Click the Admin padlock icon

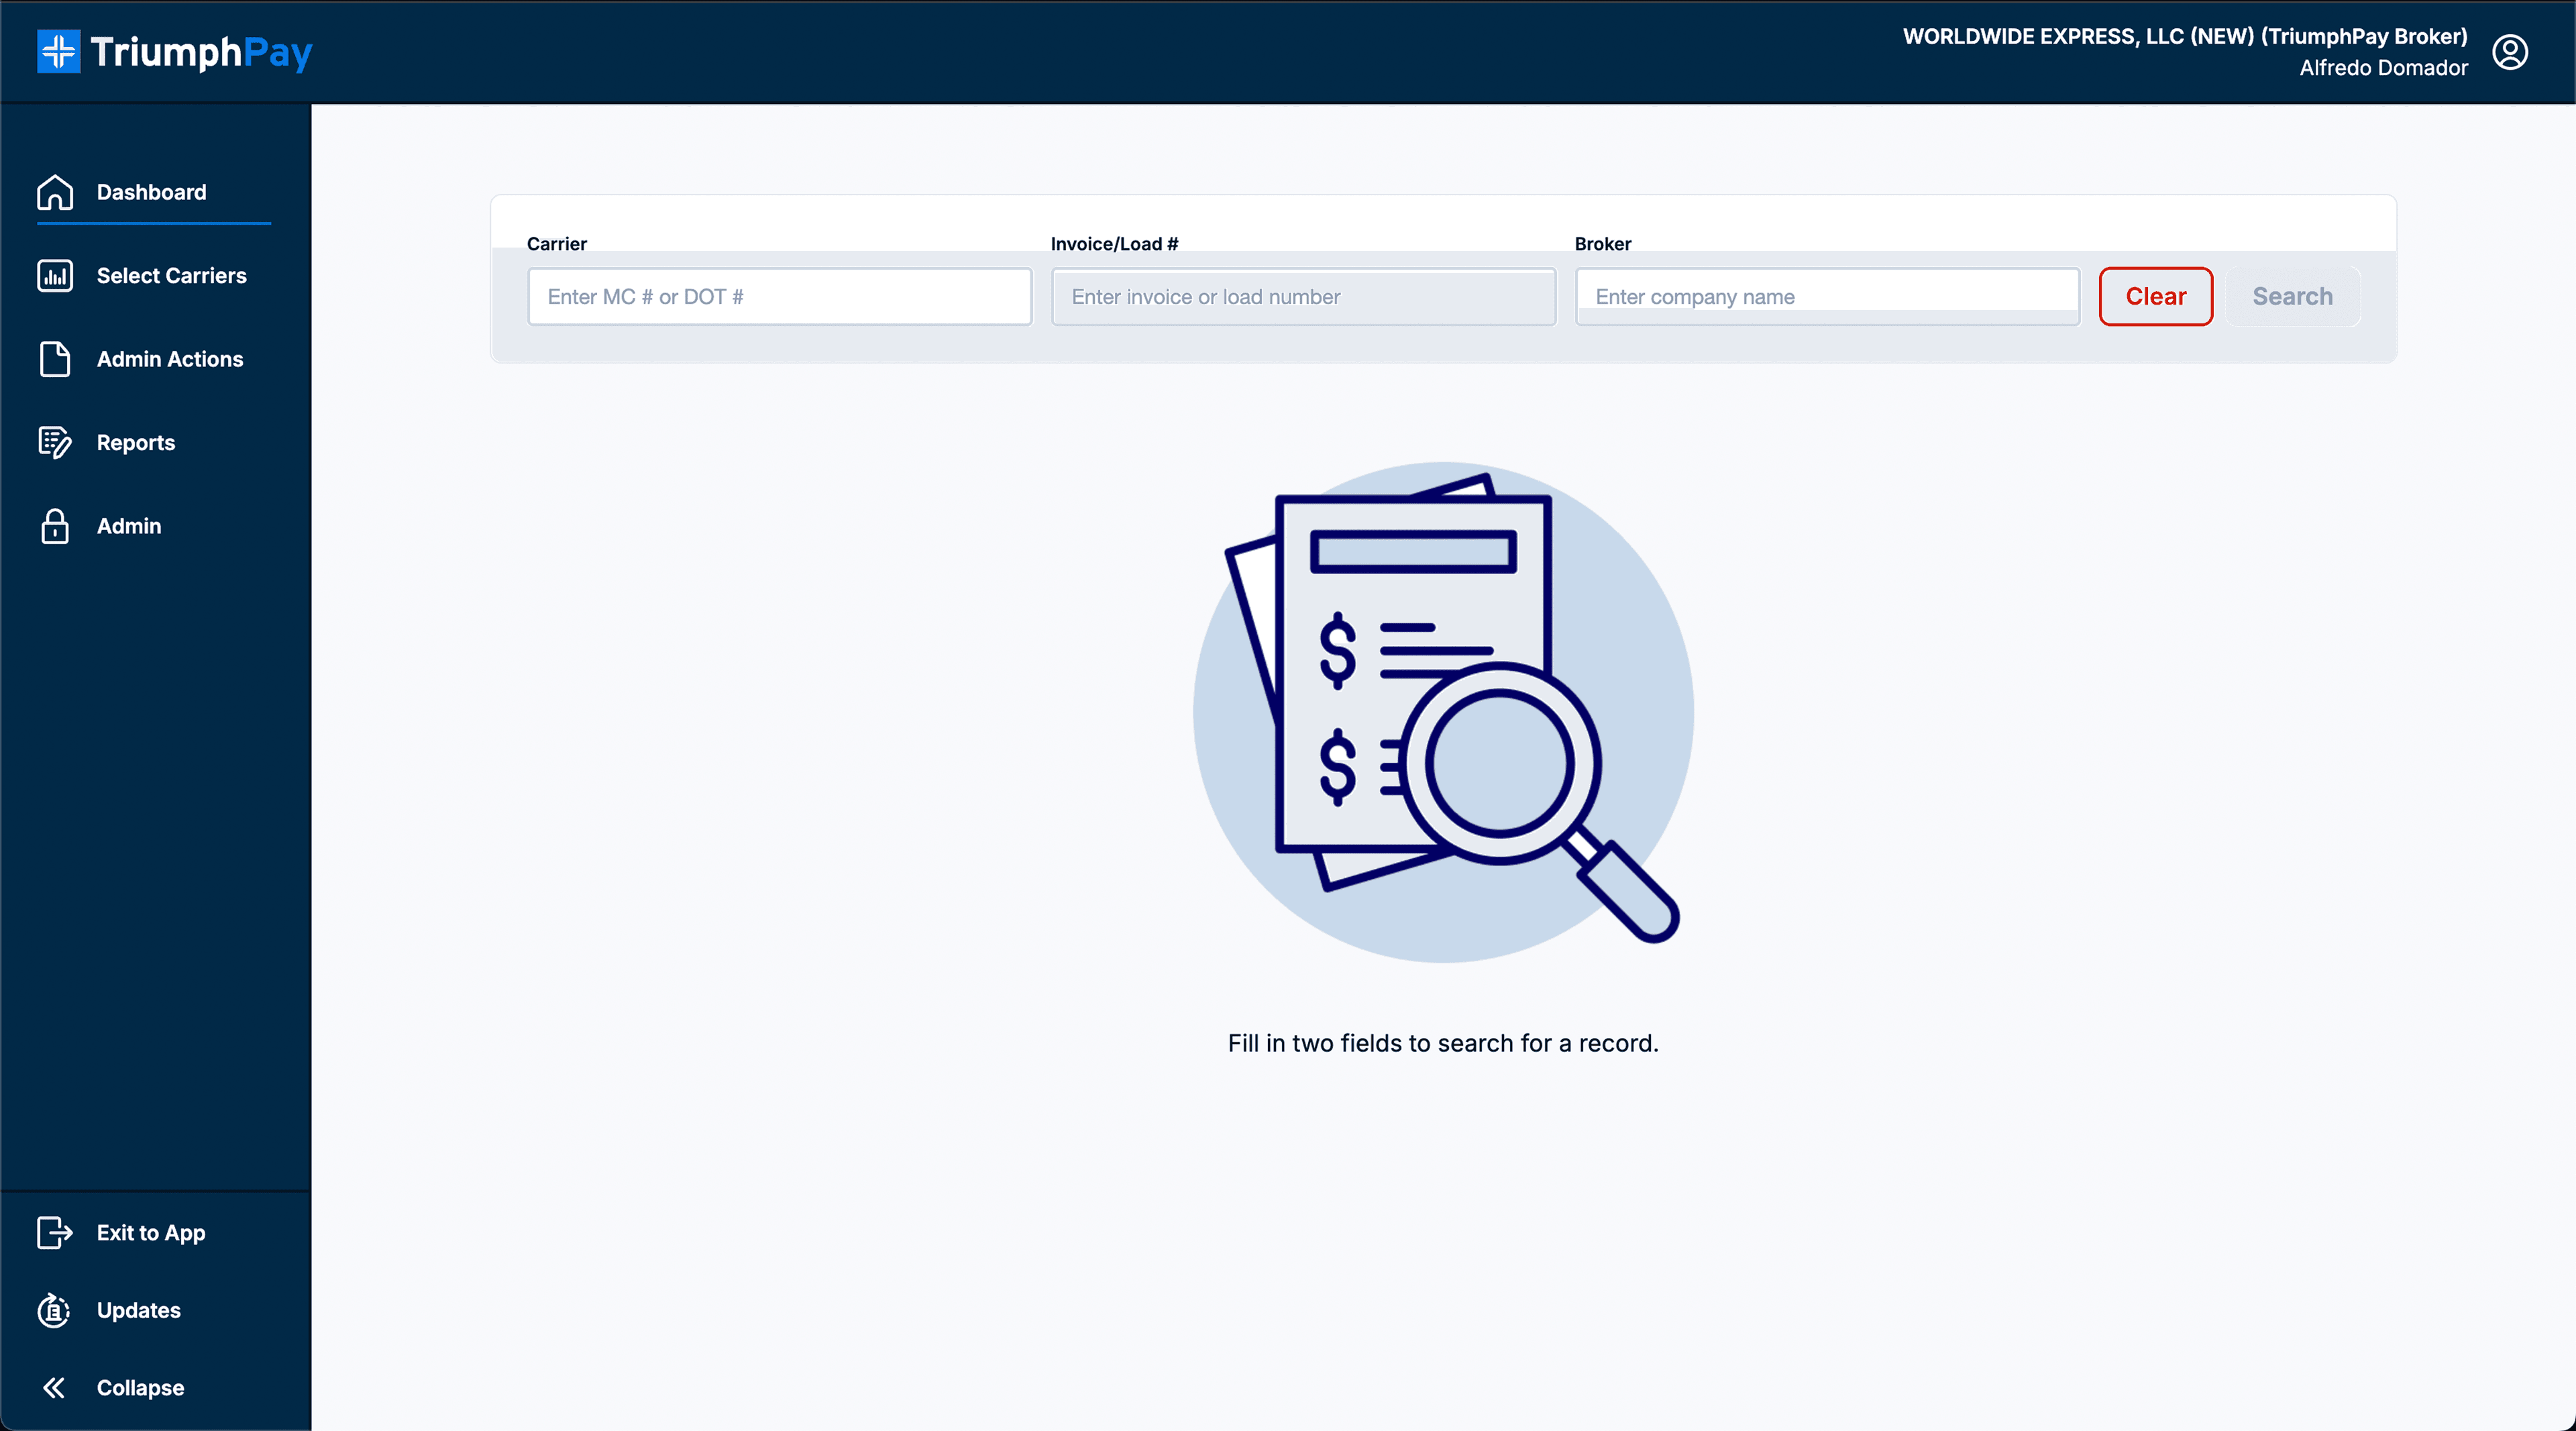pos(55,526)
